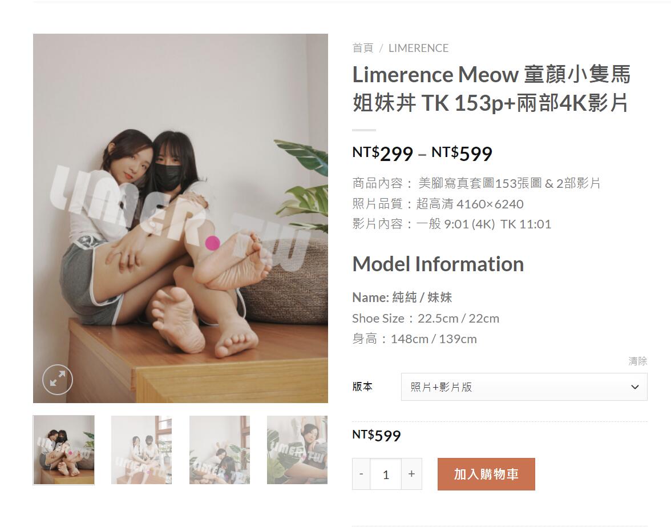671x527 pixels.
Task: Decrease quantity with the minus button
Action: [361, 474]
